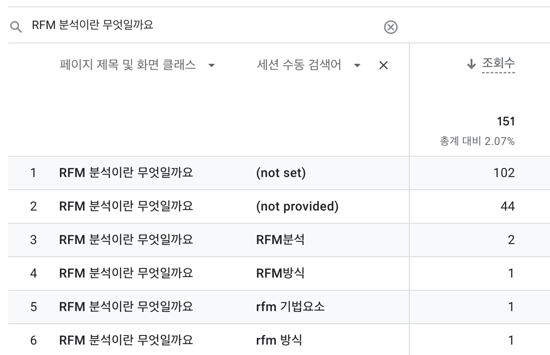Click the rfm 기법요소 search term
Screen dimensions: 550x355
[290, 307]
